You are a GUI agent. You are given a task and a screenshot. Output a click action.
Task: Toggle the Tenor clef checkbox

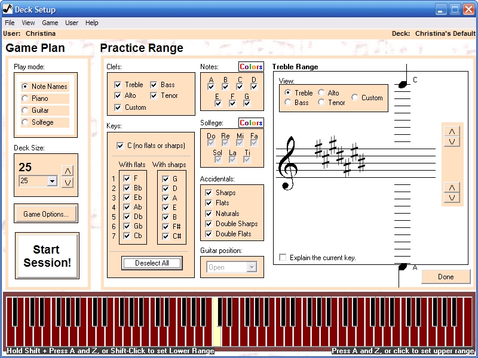[x=154, y=95]
